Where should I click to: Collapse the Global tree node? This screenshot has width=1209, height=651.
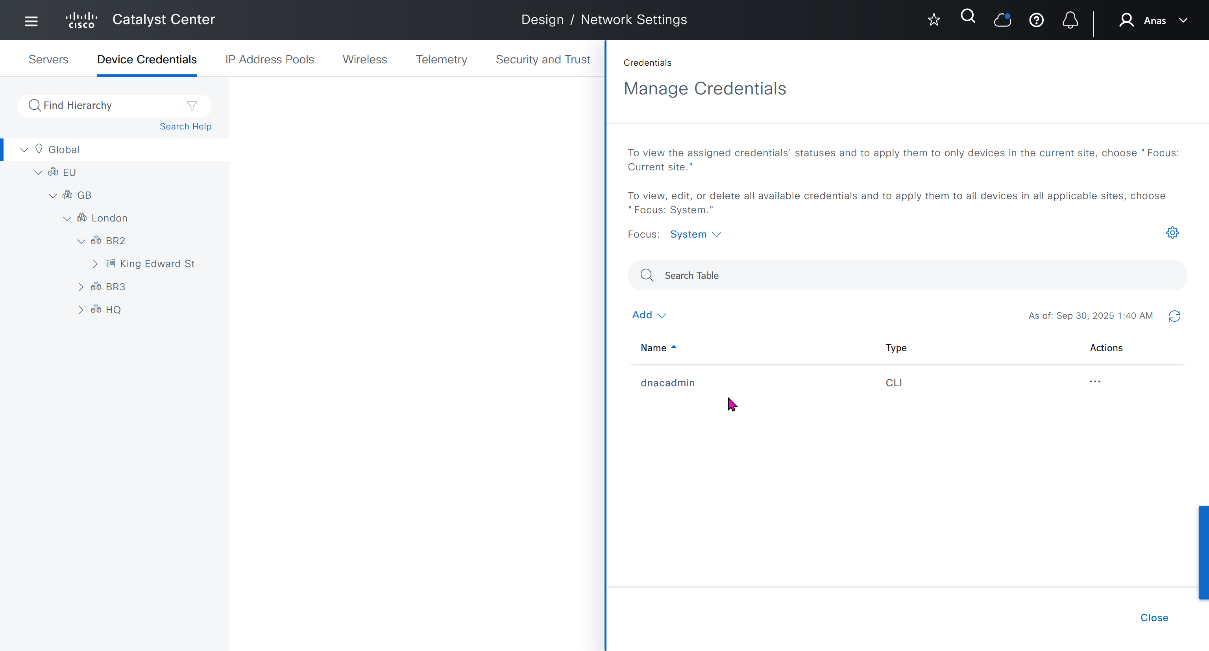(24, 149)
